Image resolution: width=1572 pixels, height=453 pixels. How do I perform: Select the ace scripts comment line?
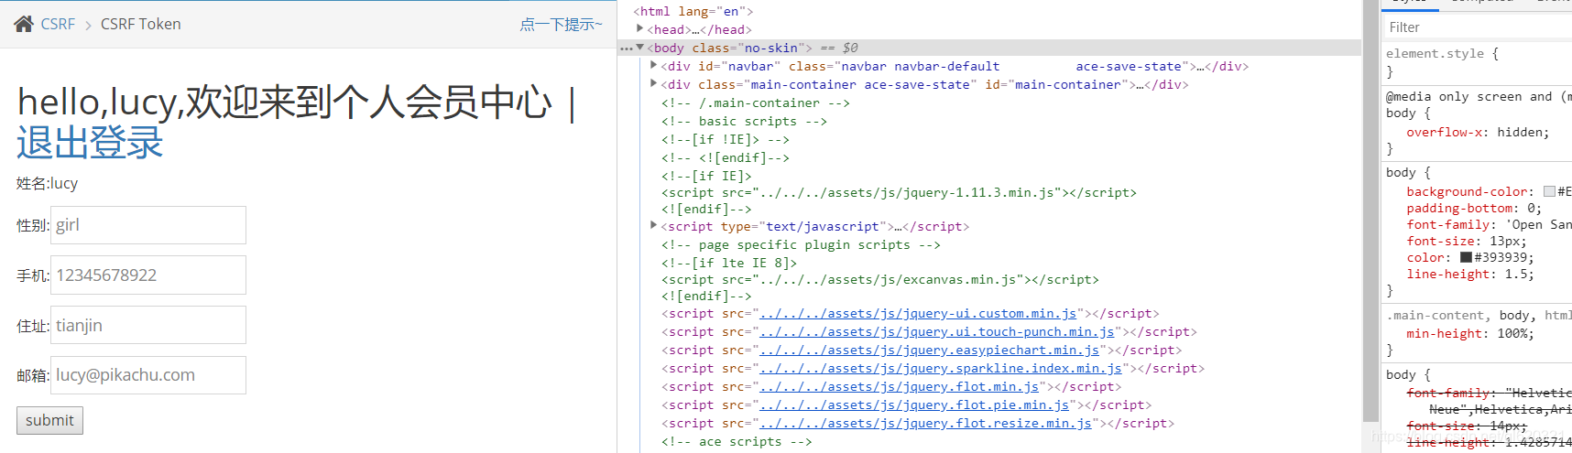pos(737,441)
